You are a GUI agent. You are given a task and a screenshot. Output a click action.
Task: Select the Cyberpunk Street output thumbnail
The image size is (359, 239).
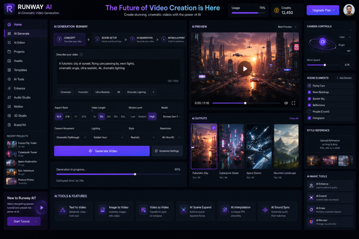click(231, 147)
